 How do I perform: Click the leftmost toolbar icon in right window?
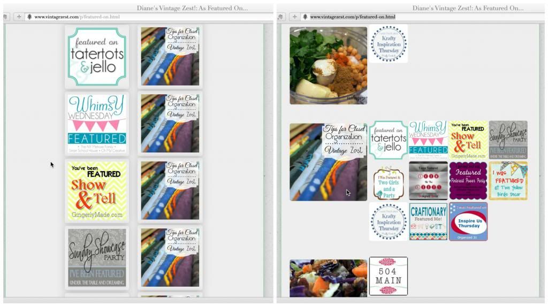pos(281,17)
